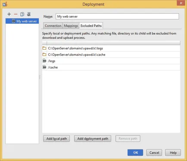This screenshot has width=187, height=161.
Task: Click the deployment icon next to /logs
Action: (x=44, y=61)
